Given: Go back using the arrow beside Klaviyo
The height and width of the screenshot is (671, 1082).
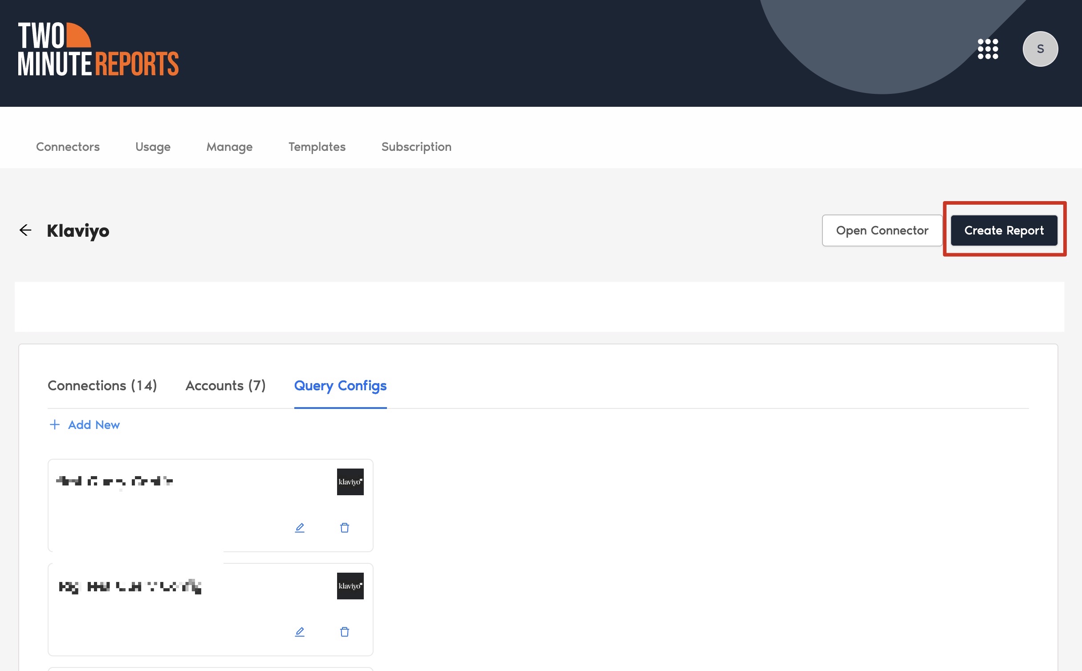Looking at the screenshot, I should point(25,230).
